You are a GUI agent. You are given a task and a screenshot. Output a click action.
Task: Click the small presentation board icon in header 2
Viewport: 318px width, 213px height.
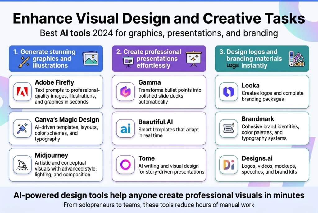128,62
